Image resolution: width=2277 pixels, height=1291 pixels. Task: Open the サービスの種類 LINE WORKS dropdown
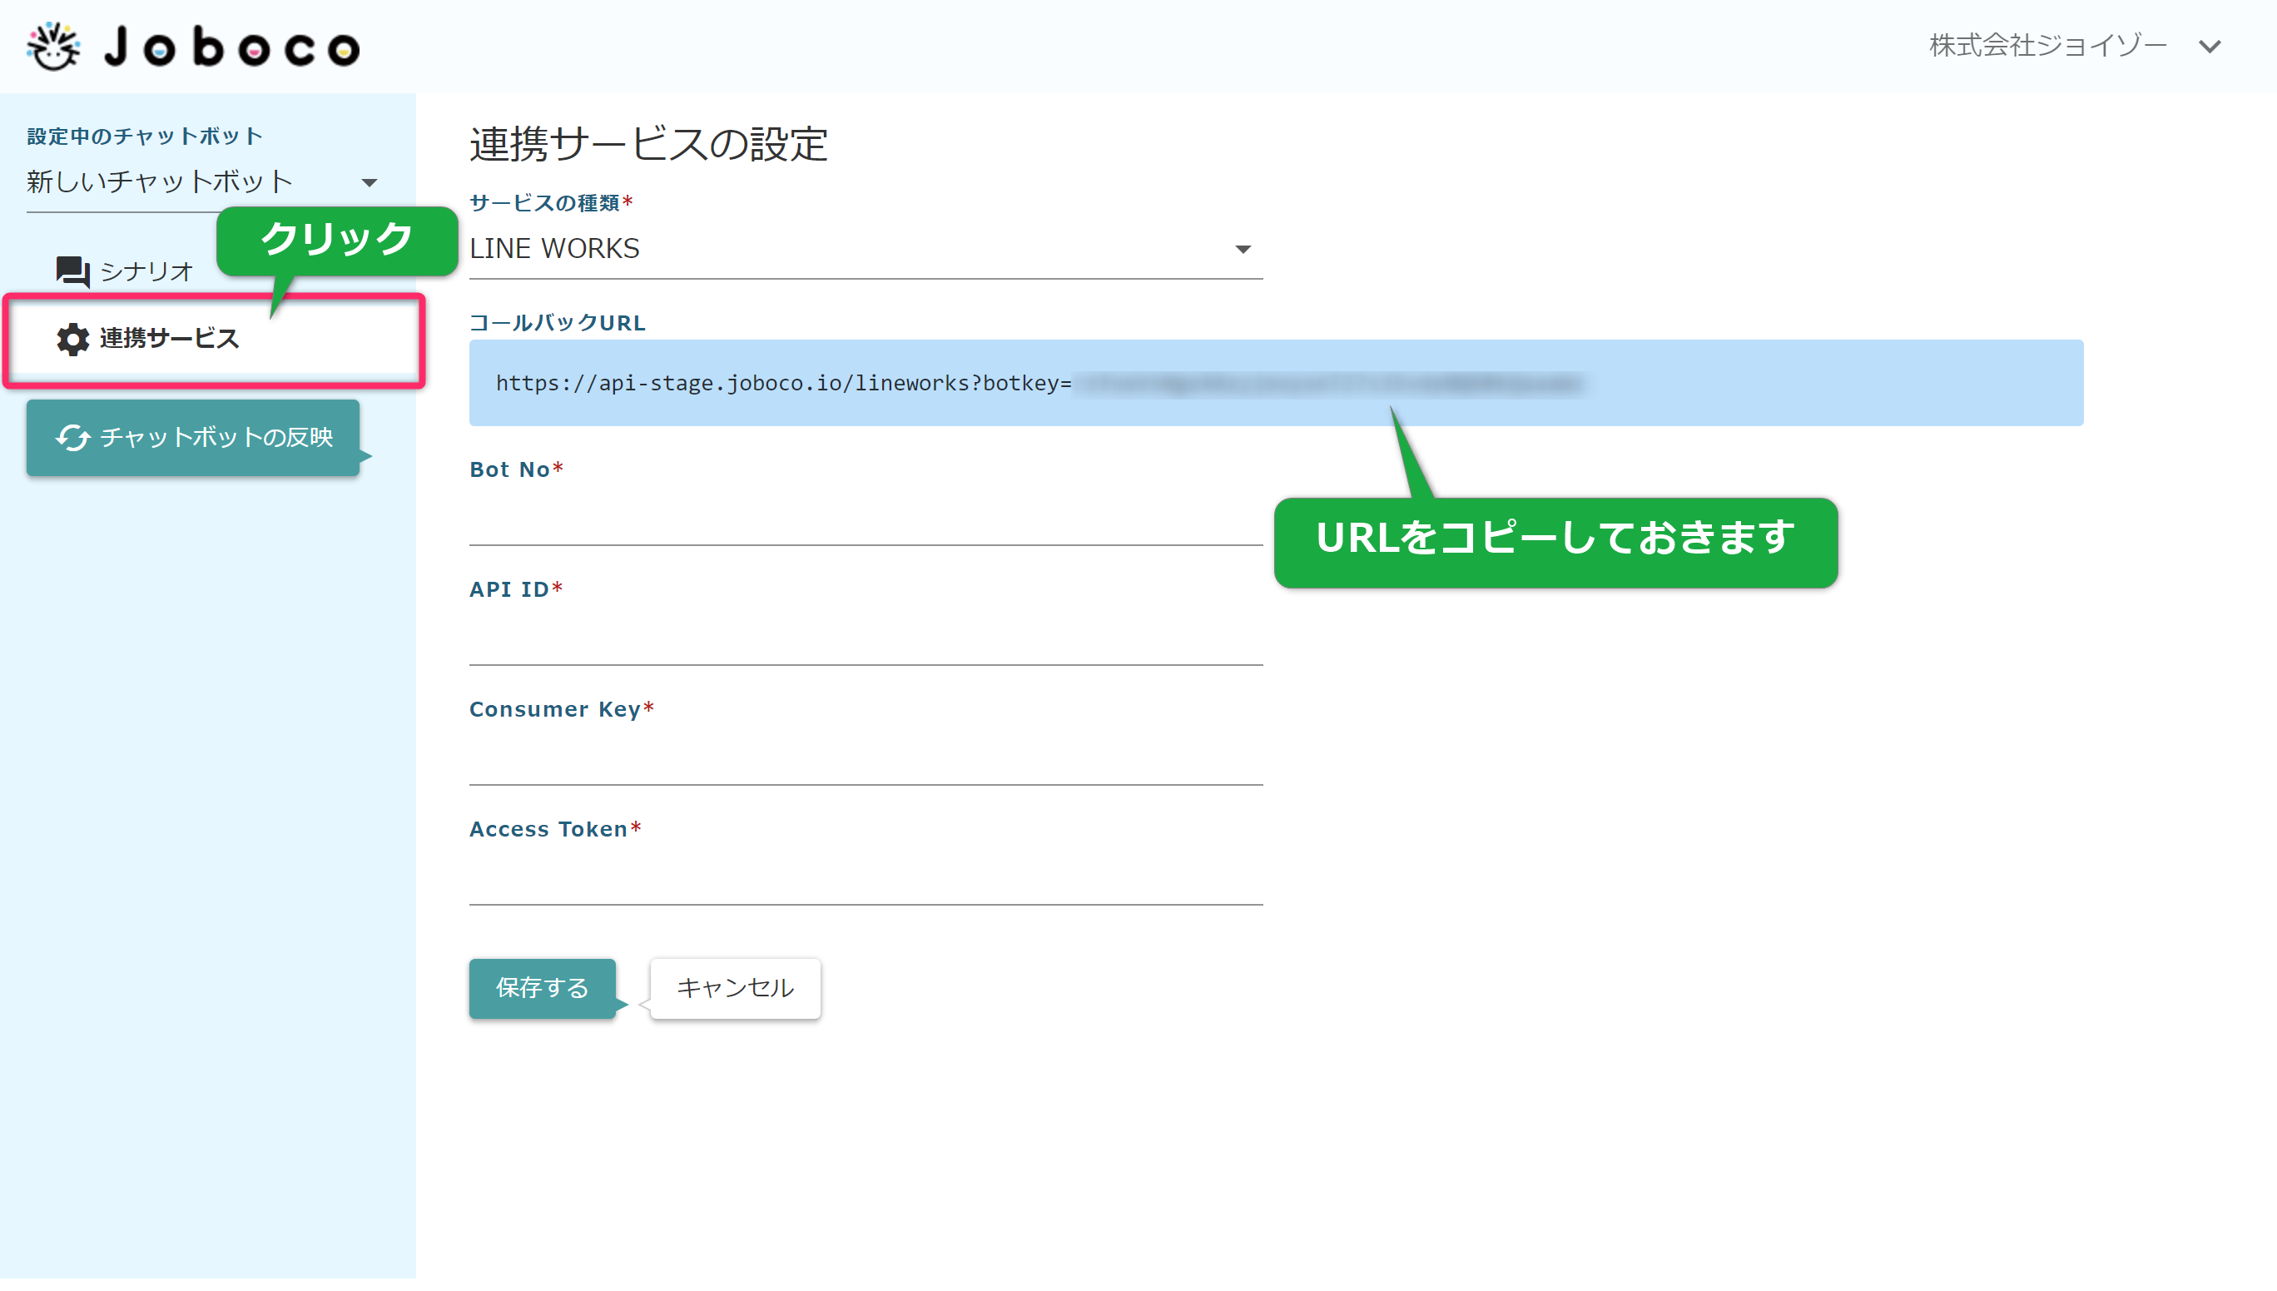pos(865,249)
